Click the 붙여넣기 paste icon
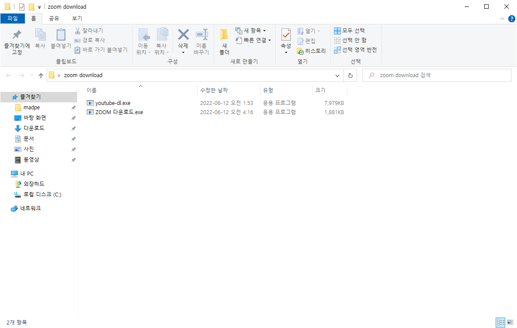Viewport: 517px width, 328px height. click(x=61, y=35)
